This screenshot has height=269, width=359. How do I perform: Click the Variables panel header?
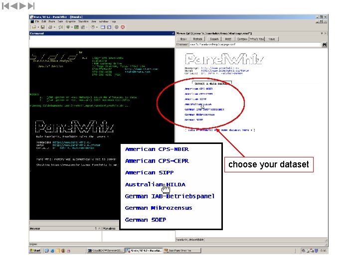[x=110, y=229]
